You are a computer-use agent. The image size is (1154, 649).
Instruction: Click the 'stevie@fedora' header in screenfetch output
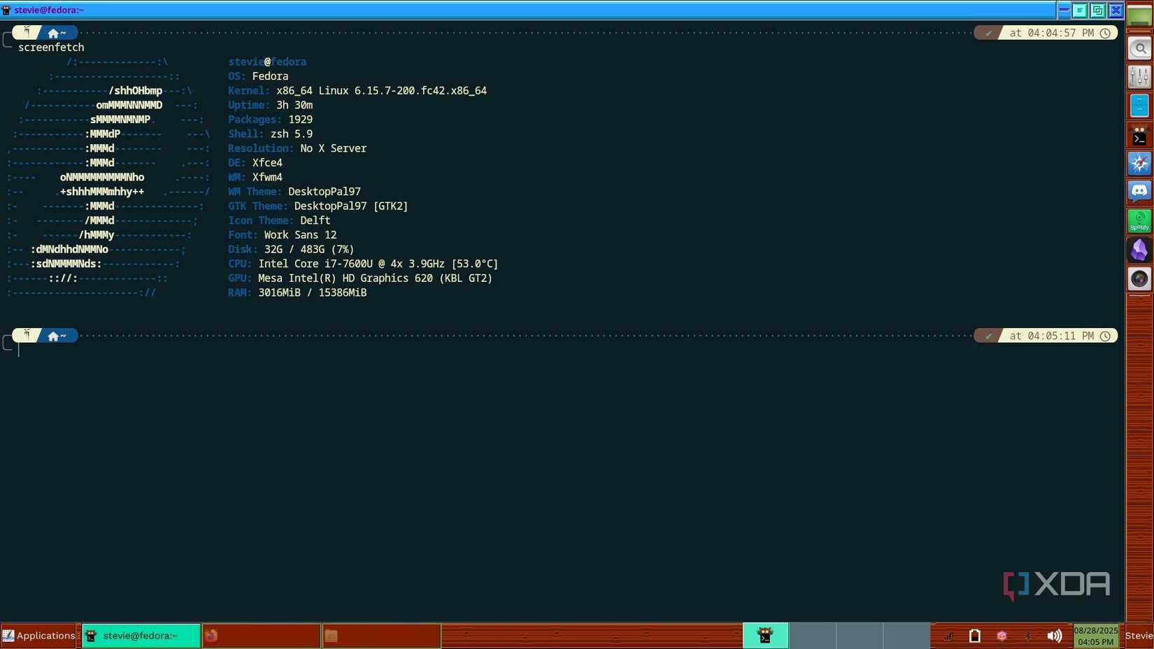267,62
